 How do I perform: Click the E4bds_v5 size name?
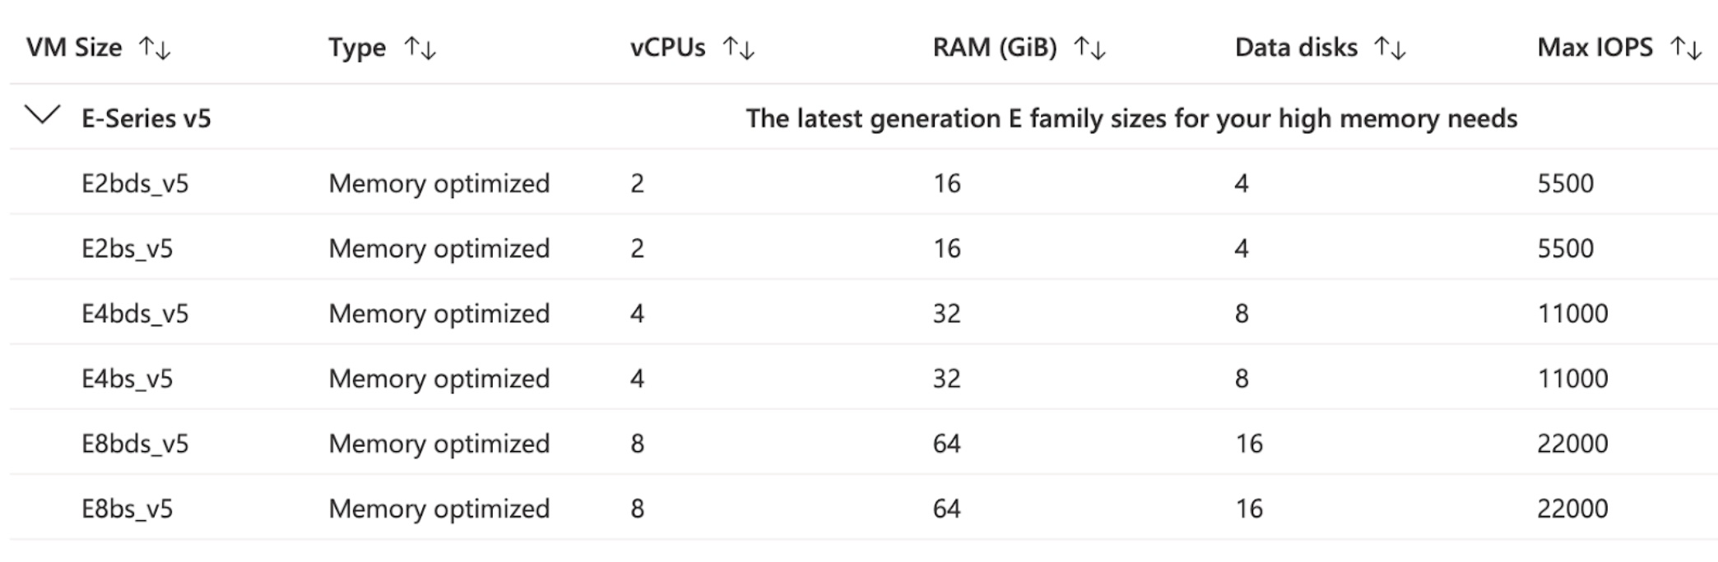tap(134, 313)
